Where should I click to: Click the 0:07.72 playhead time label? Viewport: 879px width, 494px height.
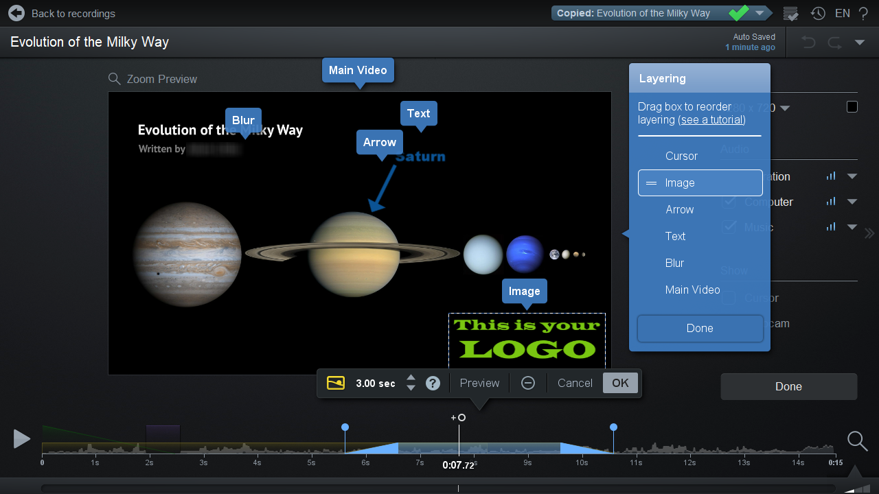point(459,465)
